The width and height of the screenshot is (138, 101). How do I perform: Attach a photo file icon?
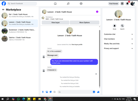point(47,92)
